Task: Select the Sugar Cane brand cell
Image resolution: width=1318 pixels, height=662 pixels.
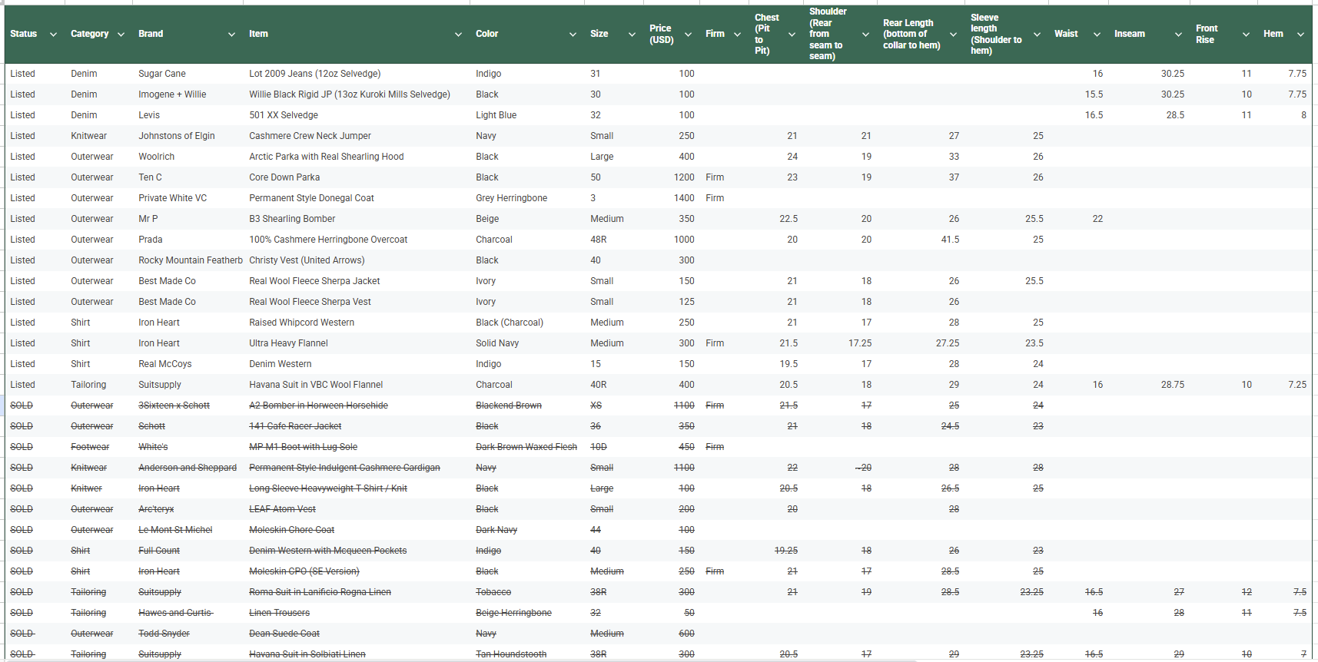Action: [188, 74]
